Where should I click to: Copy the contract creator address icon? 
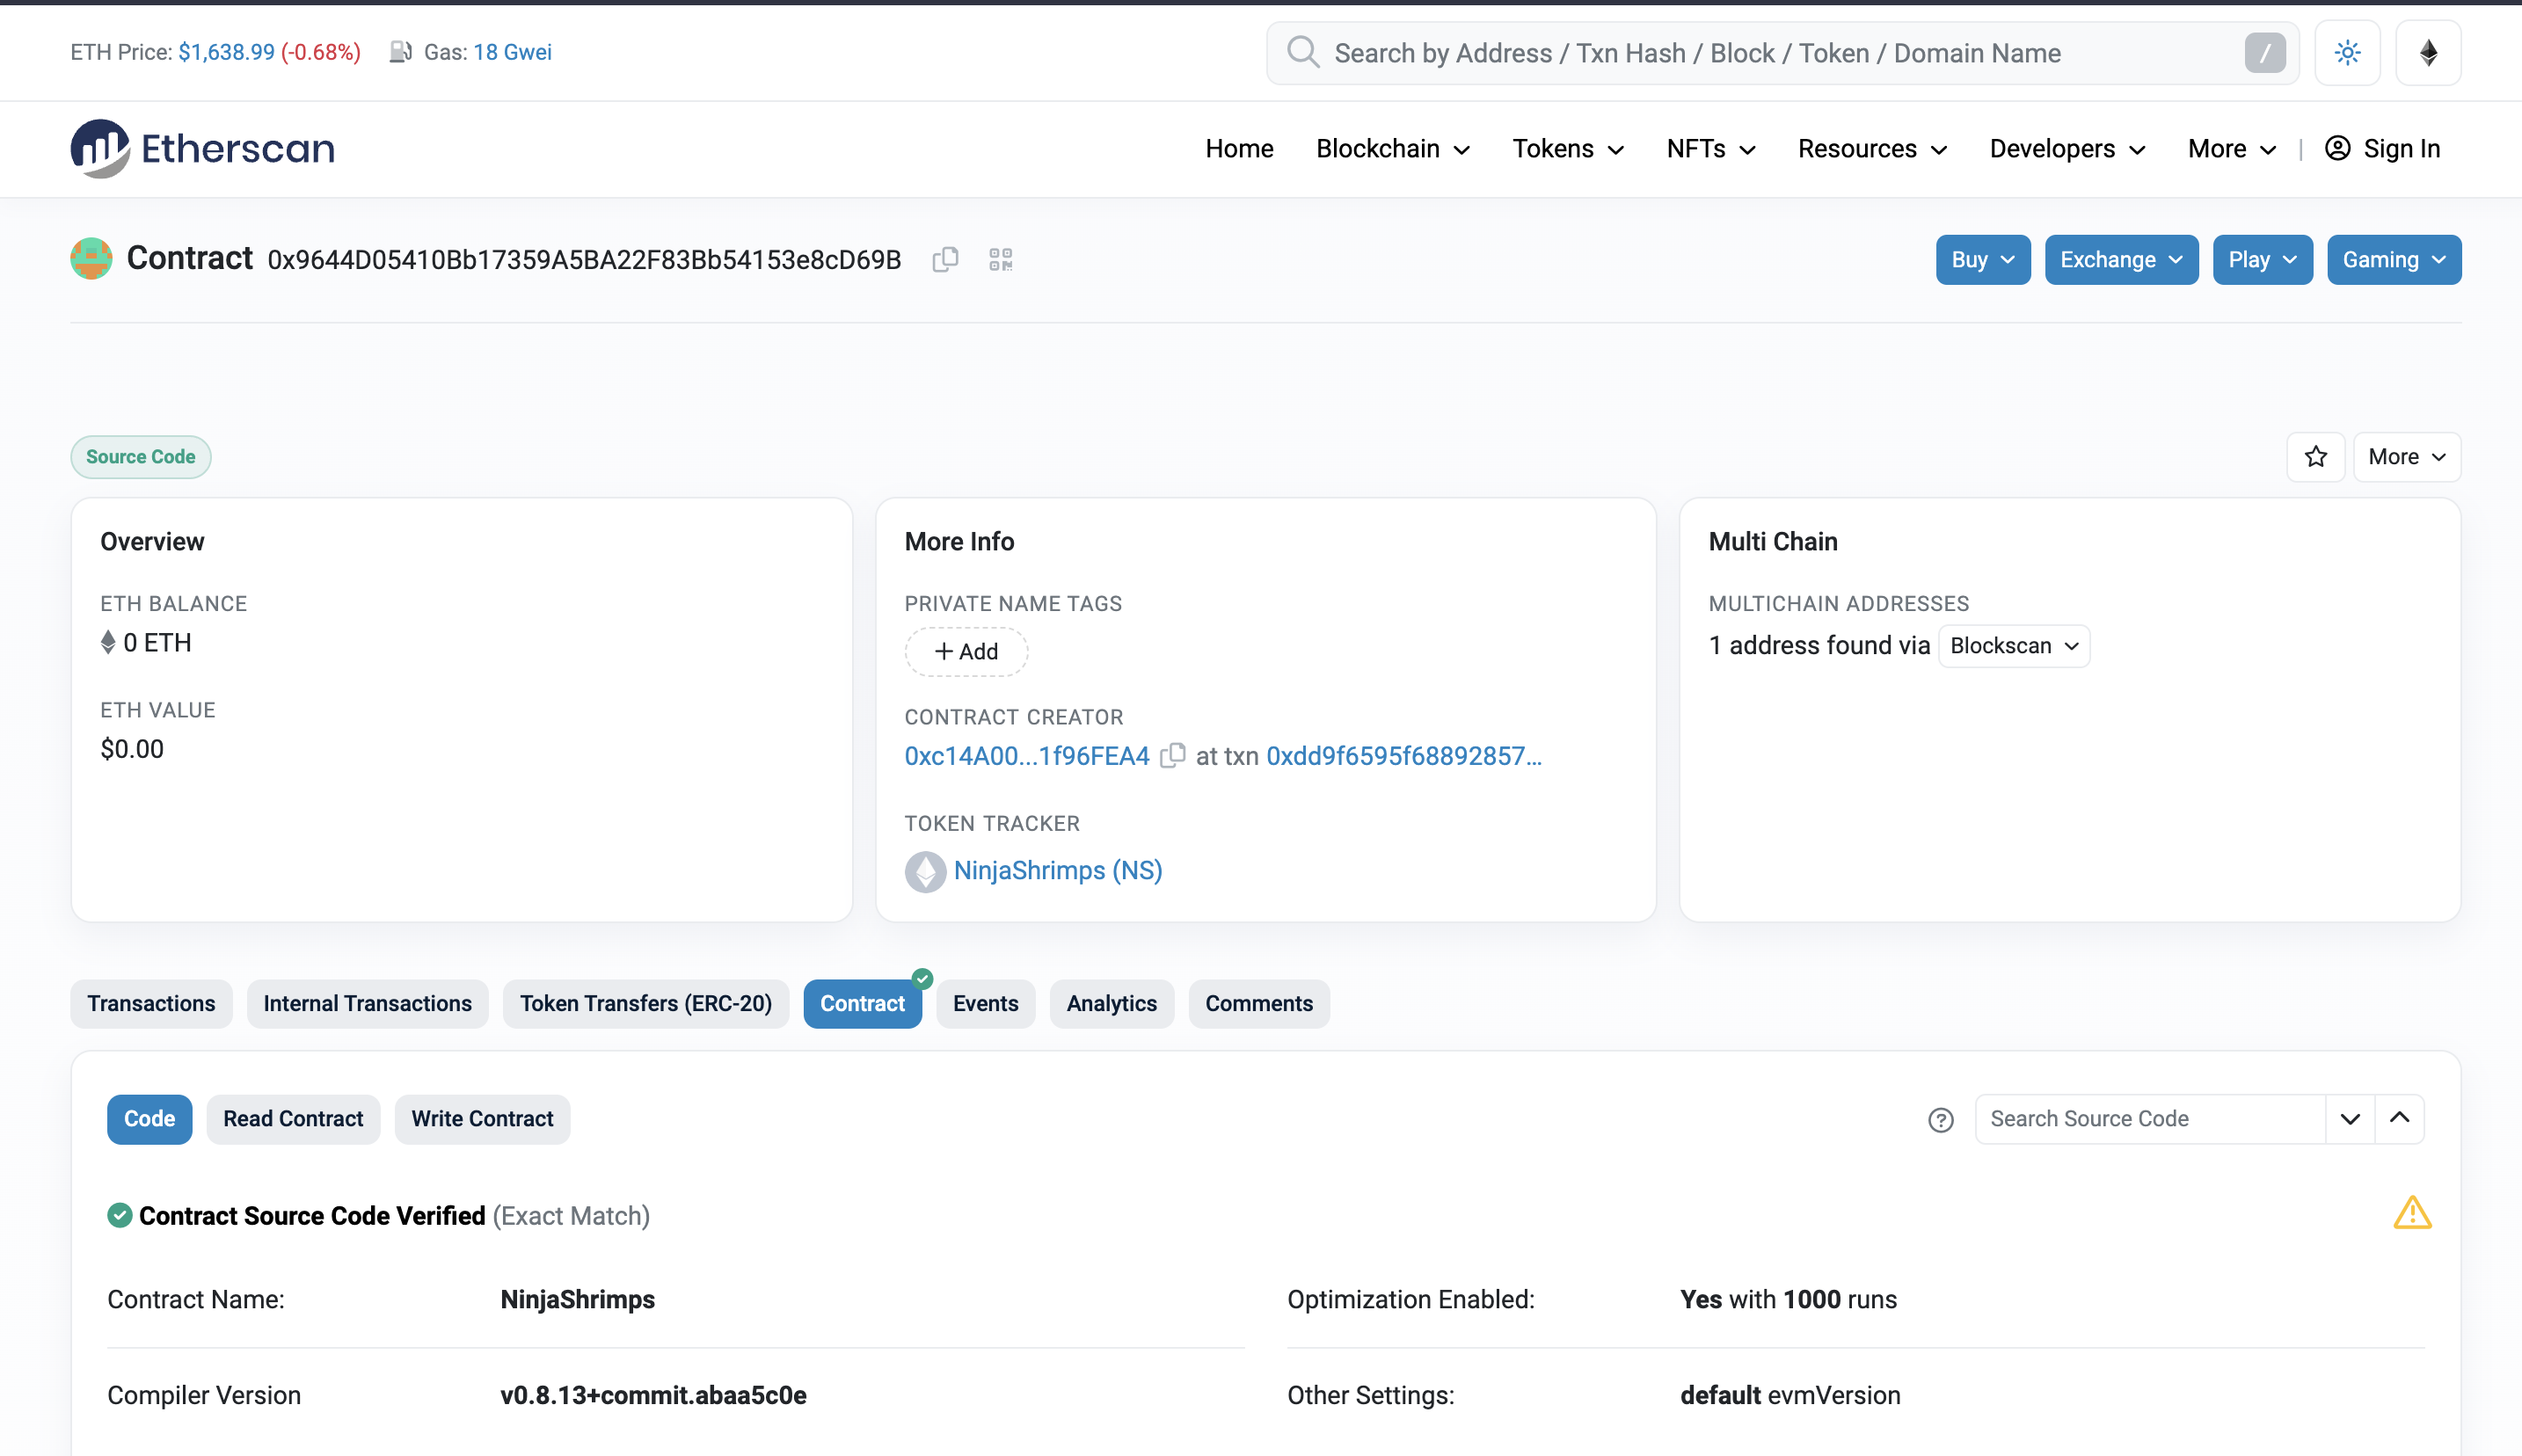1172,756
